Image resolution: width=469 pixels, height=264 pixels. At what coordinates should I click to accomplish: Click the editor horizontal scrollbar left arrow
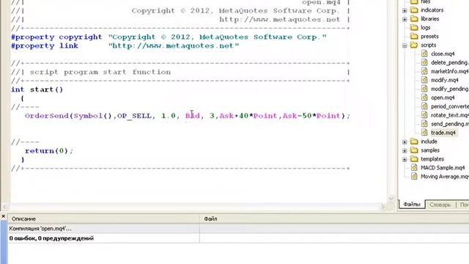(4, 207)
